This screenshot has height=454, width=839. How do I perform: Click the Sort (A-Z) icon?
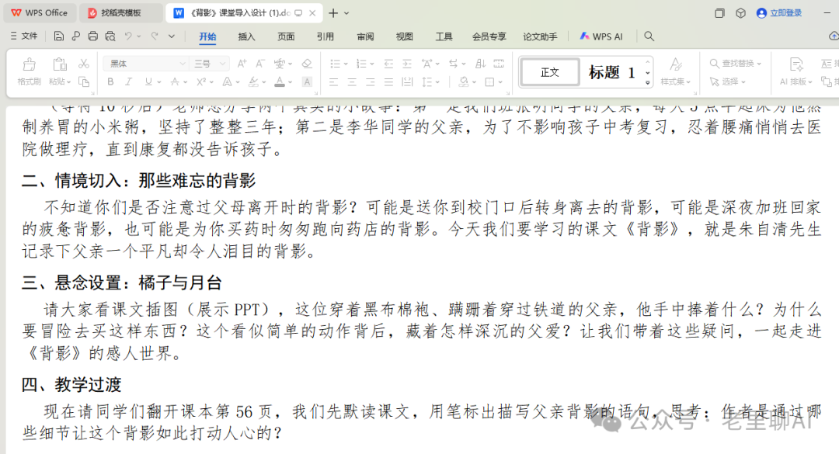[x=480, y=64]
